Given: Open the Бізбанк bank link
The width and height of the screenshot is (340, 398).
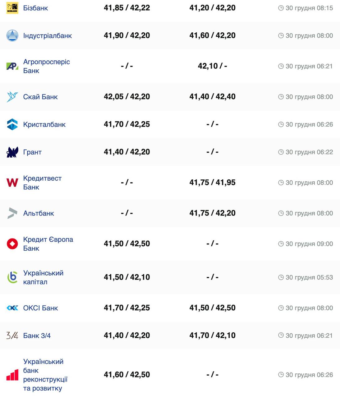Looking at the screenshot, I should pyautogui.click(x=35, y=8).
